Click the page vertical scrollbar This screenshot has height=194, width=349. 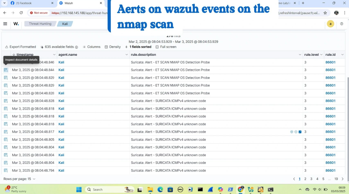click(x=348, y=129)
